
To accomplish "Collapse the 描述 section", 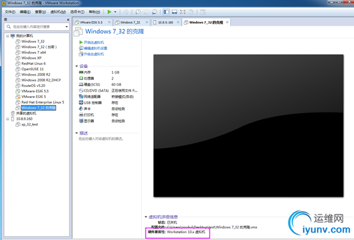I will click(x=77, y=133).
